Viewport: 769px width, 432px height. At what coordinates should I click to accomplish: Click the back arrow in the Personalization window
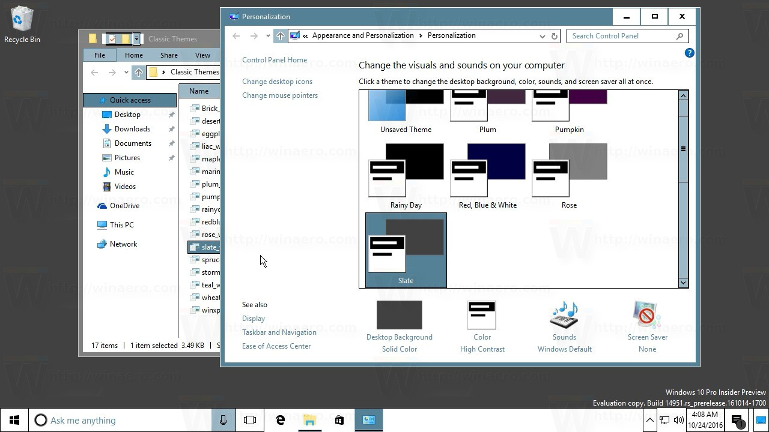236,36
